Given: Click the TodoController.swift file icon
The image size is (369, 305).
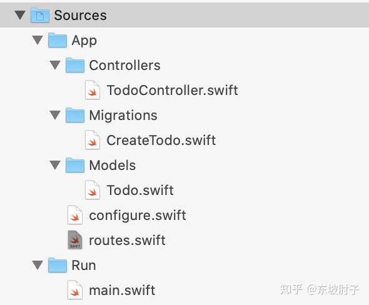Looking at the screenshot, I should pyautogui.click(x=93, y=90).
